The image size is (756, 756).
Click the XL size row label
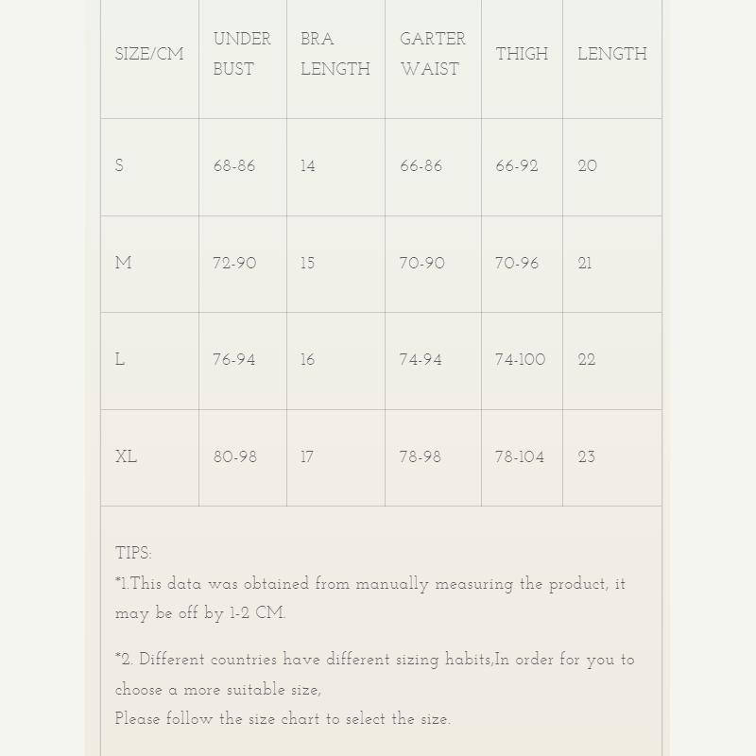click(x=126, y=457)
